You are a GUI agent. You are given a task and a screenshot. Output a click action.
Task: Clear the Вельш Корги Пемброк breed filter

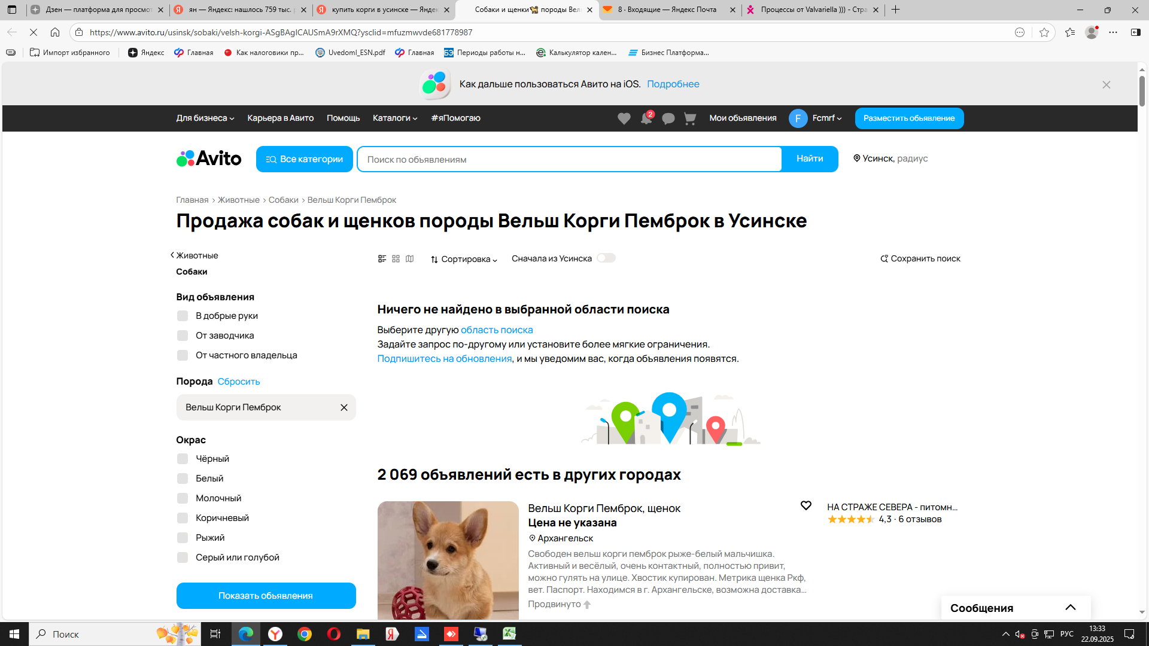344,407
